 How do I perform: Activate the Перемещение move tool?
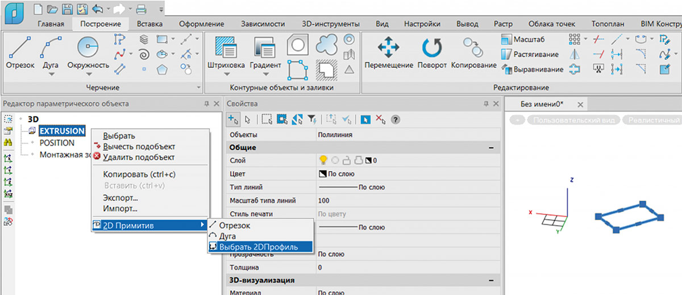pyautogui.click(x=389, y=53)
